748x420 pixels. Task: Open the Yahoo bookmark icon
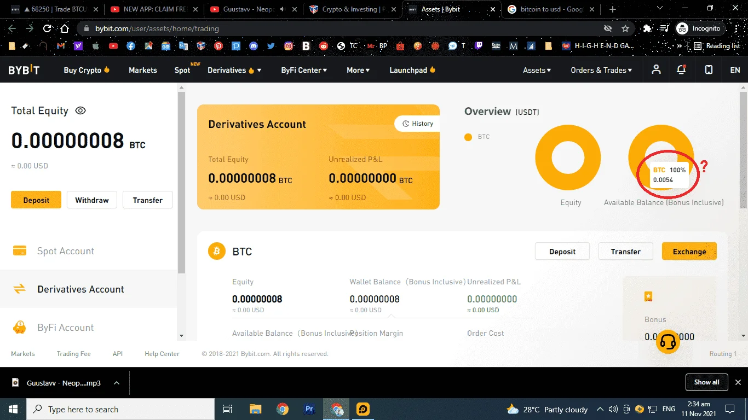[78, 46]
